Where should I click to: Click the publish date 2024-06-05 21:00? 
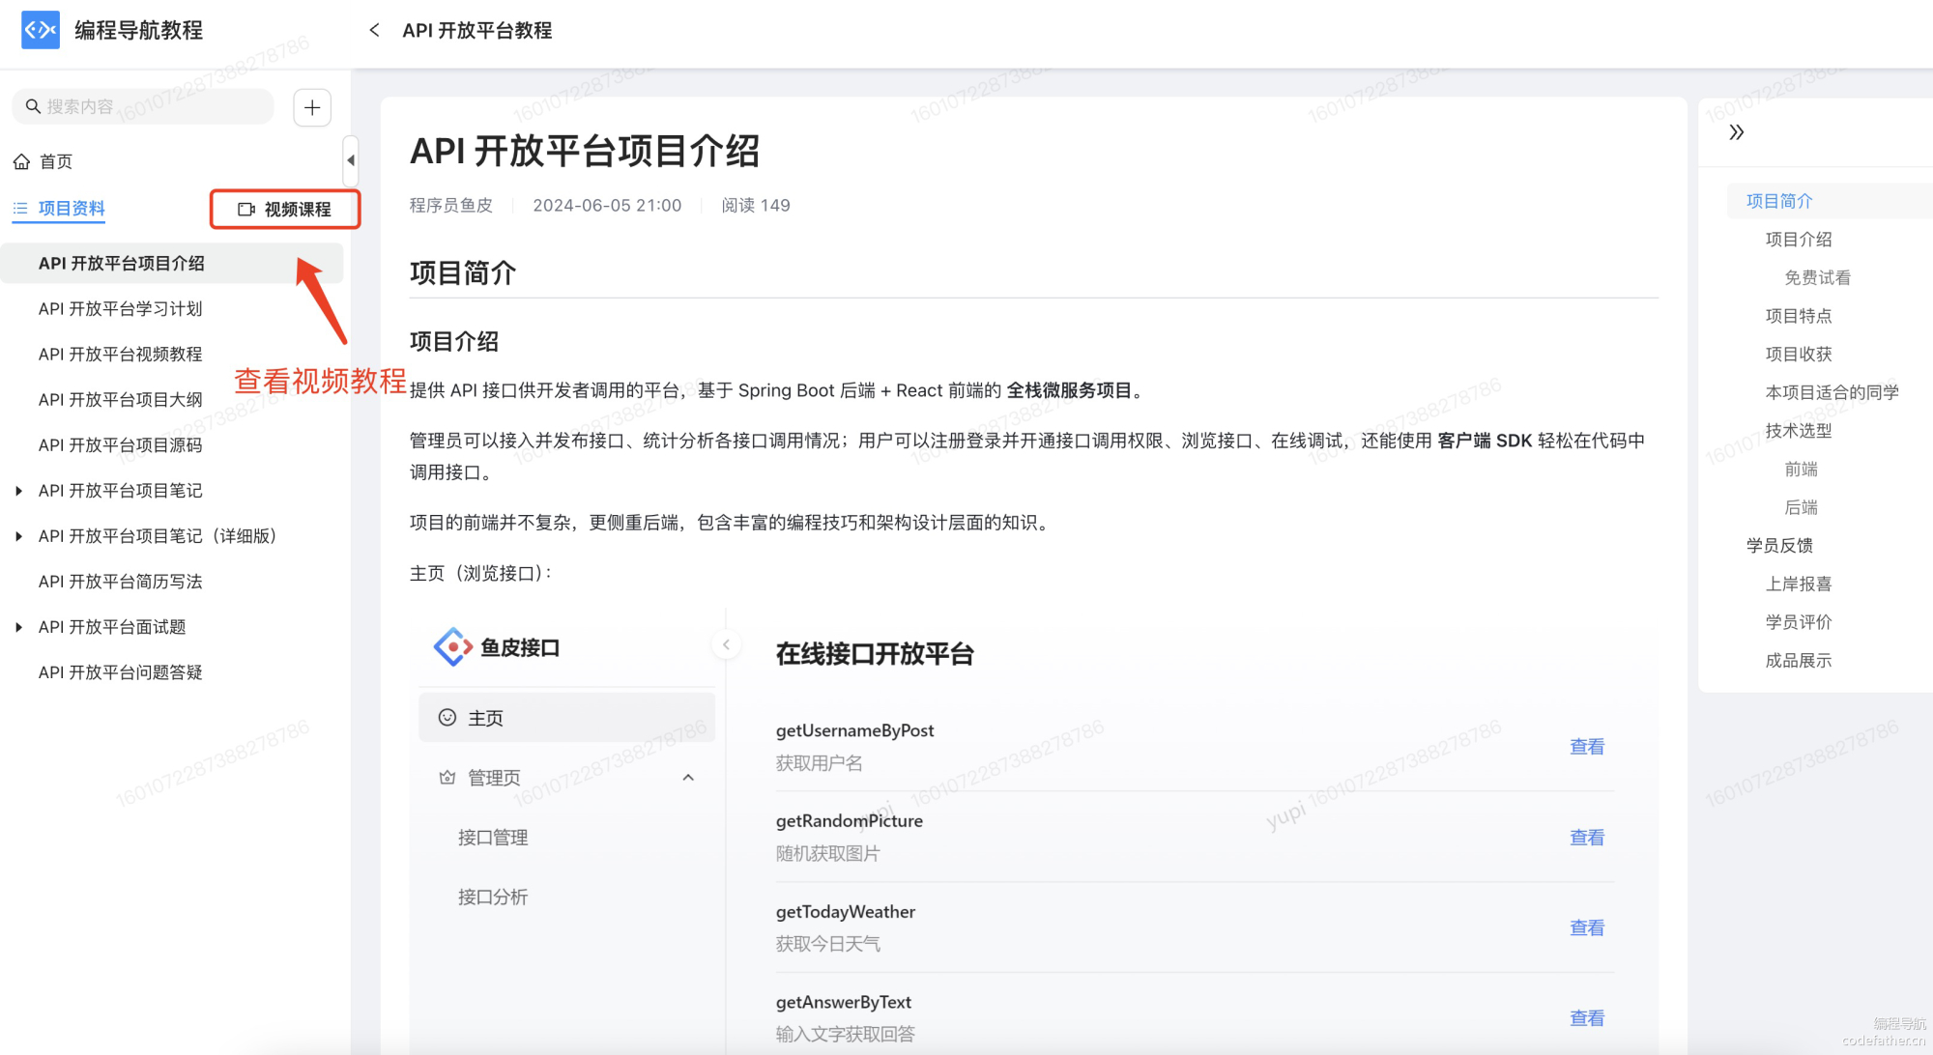pos(607,205)
